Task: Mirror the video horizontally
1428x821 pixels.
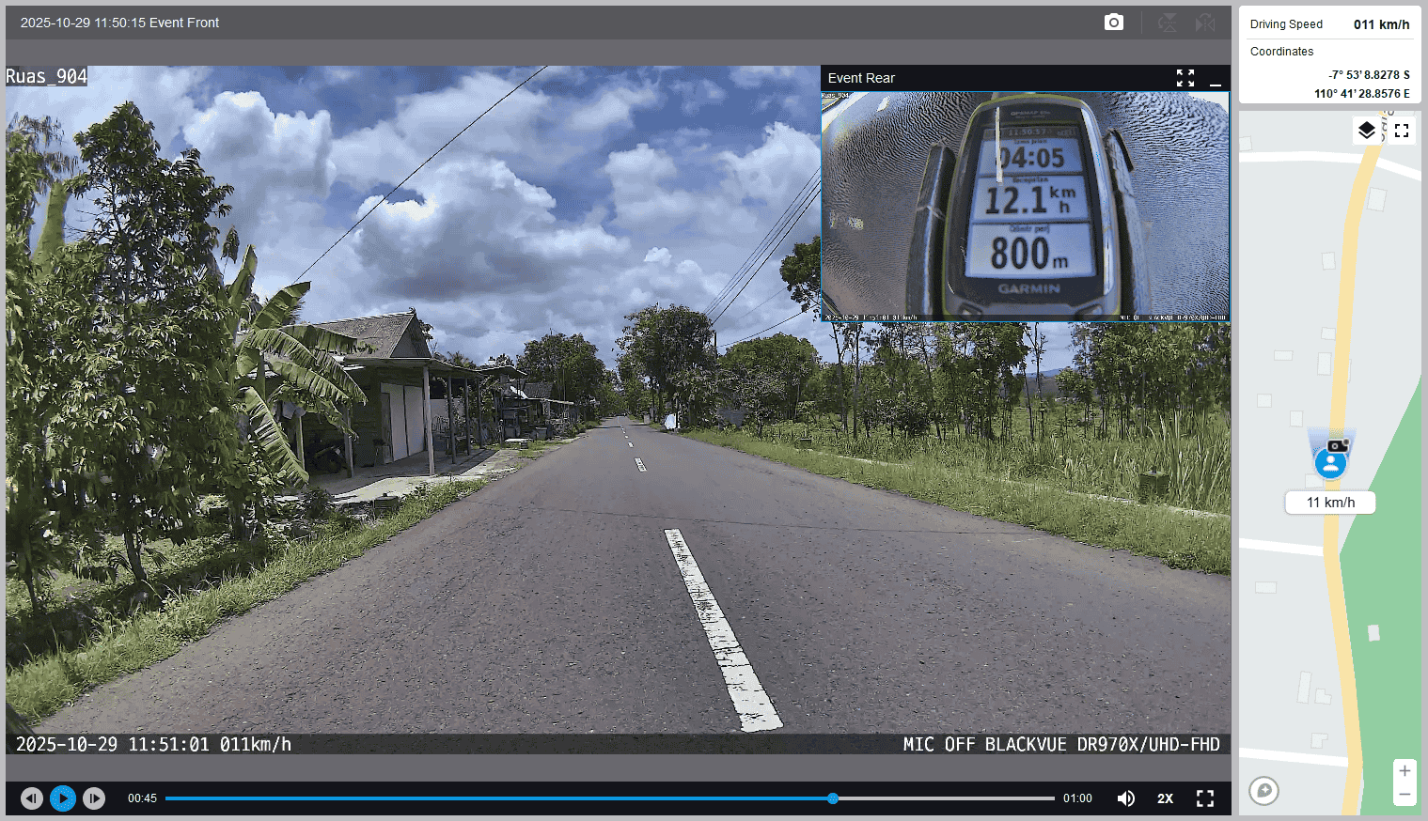Action: [x=1205, y=23]
